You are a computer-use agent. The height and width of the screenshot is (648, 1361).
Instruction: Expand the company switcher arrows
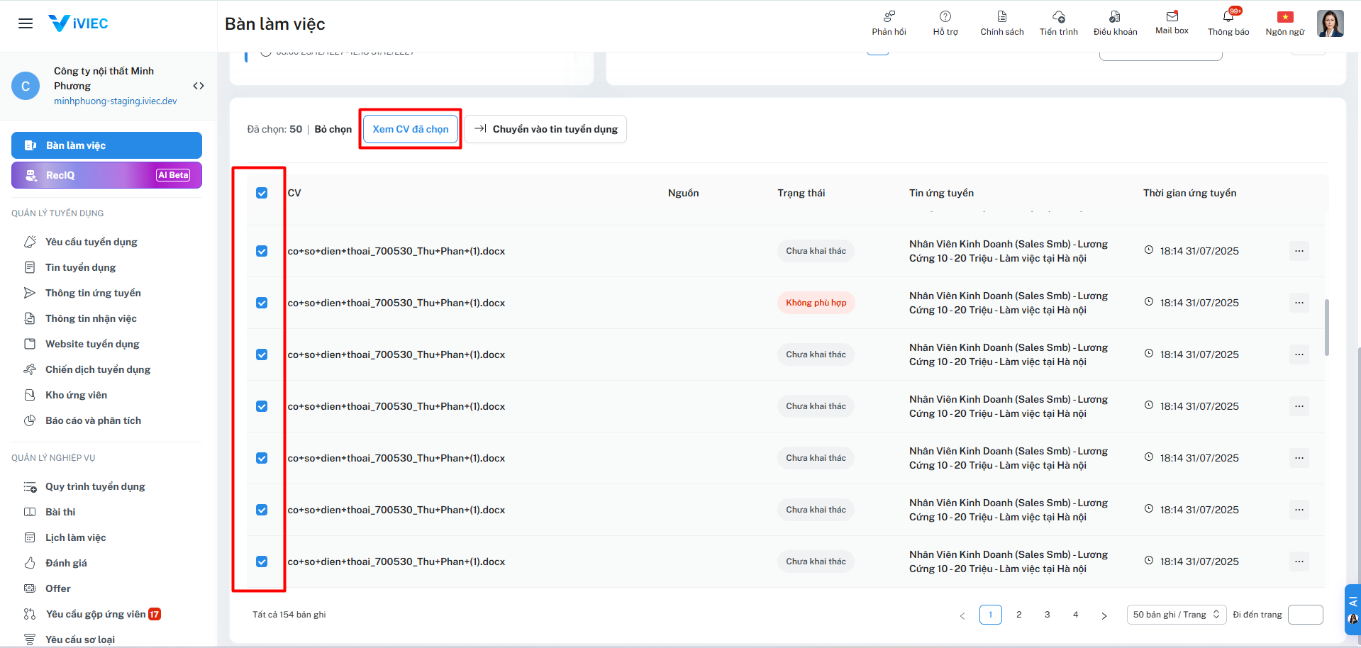(x=199, y=86)
